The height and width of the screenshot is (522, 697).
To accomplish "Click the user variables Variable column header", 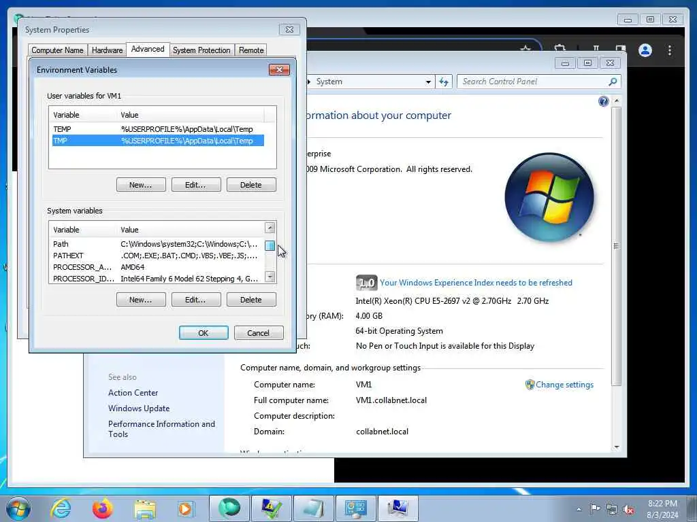I will 83,115.
